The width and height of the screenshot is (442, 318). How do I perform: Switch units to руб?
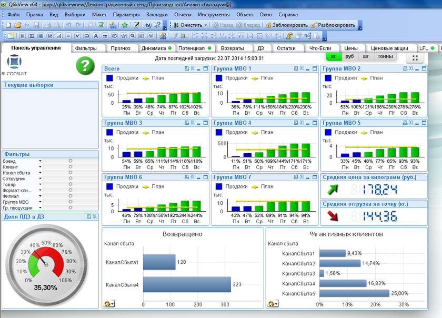pyautogui.click(x=349, y=56)
